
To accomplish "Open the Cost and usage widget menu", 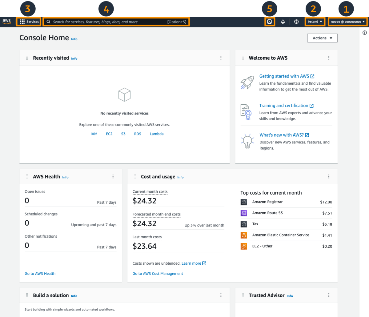I will (329, 176).
